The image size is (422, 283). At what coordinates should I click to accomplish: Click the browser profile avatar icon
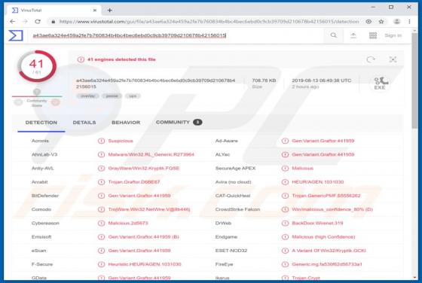(396, 22)
